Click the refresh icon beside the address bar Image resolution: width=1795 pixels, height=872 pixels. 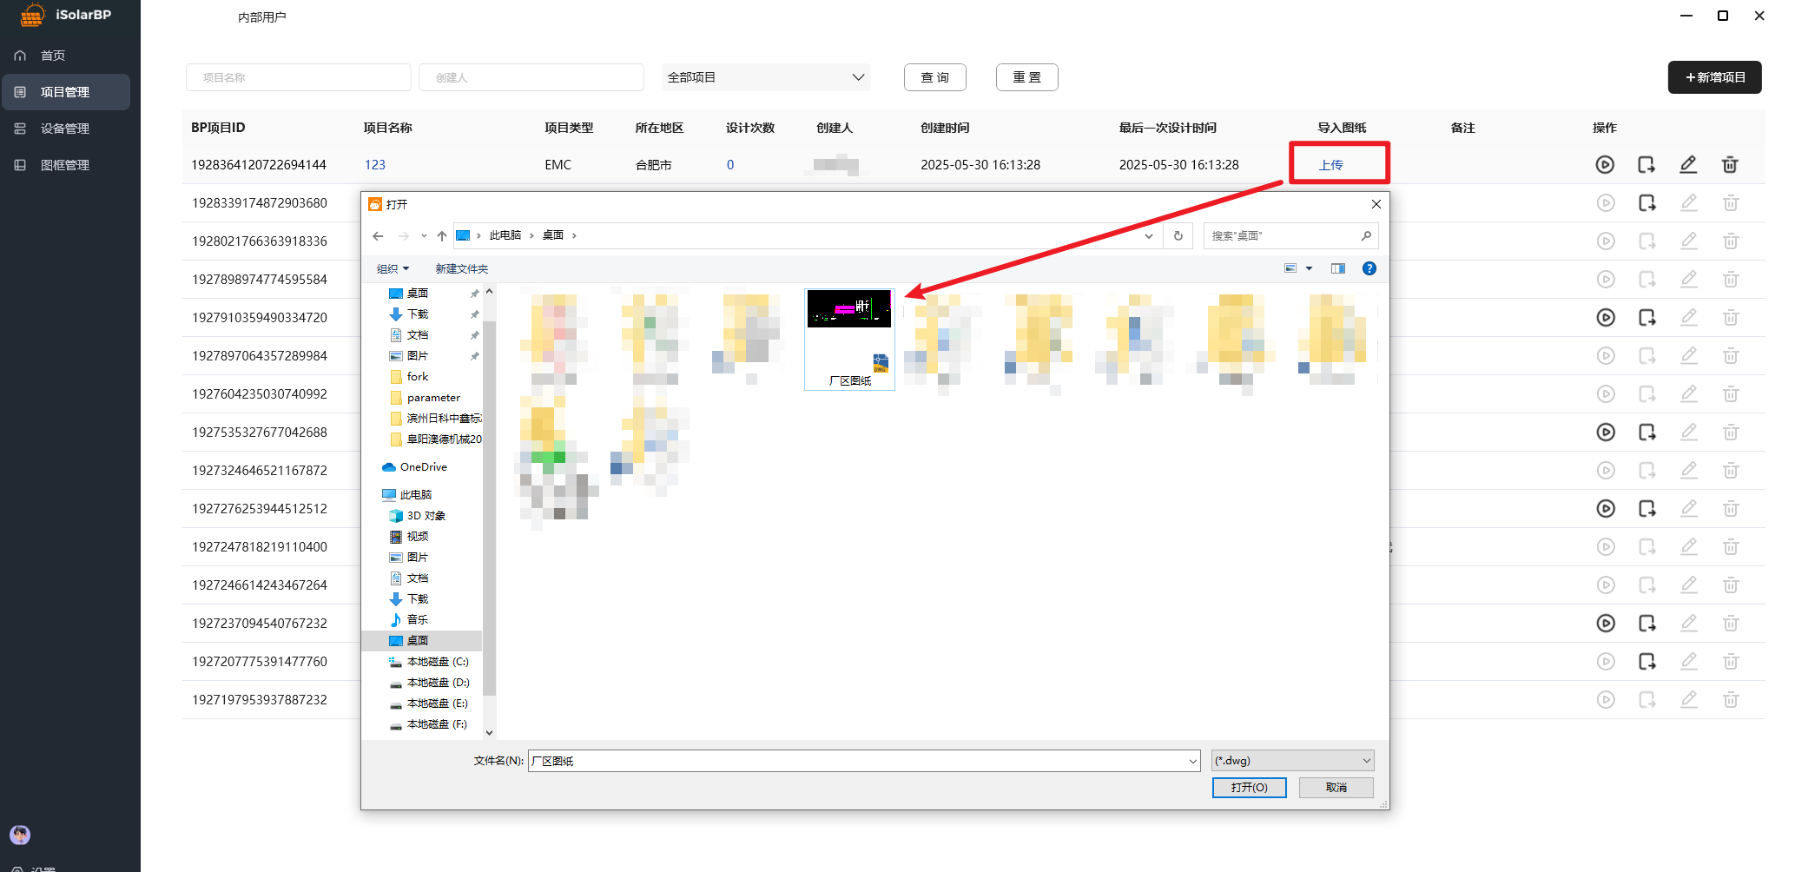[x=1178, y=236]
